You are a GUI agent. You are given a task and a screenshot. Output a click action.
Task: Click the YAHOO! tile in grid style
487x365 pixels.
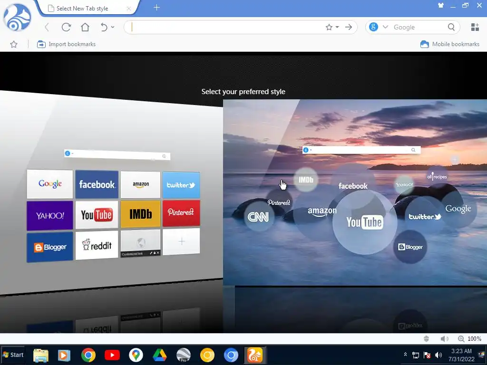(x=50, y=216)
